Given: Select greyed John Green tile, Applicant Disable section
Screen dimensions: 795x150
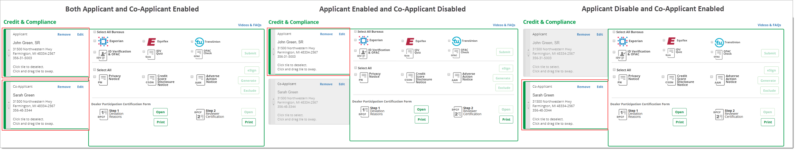Looking at the screenshot, I should click(566, 53).
